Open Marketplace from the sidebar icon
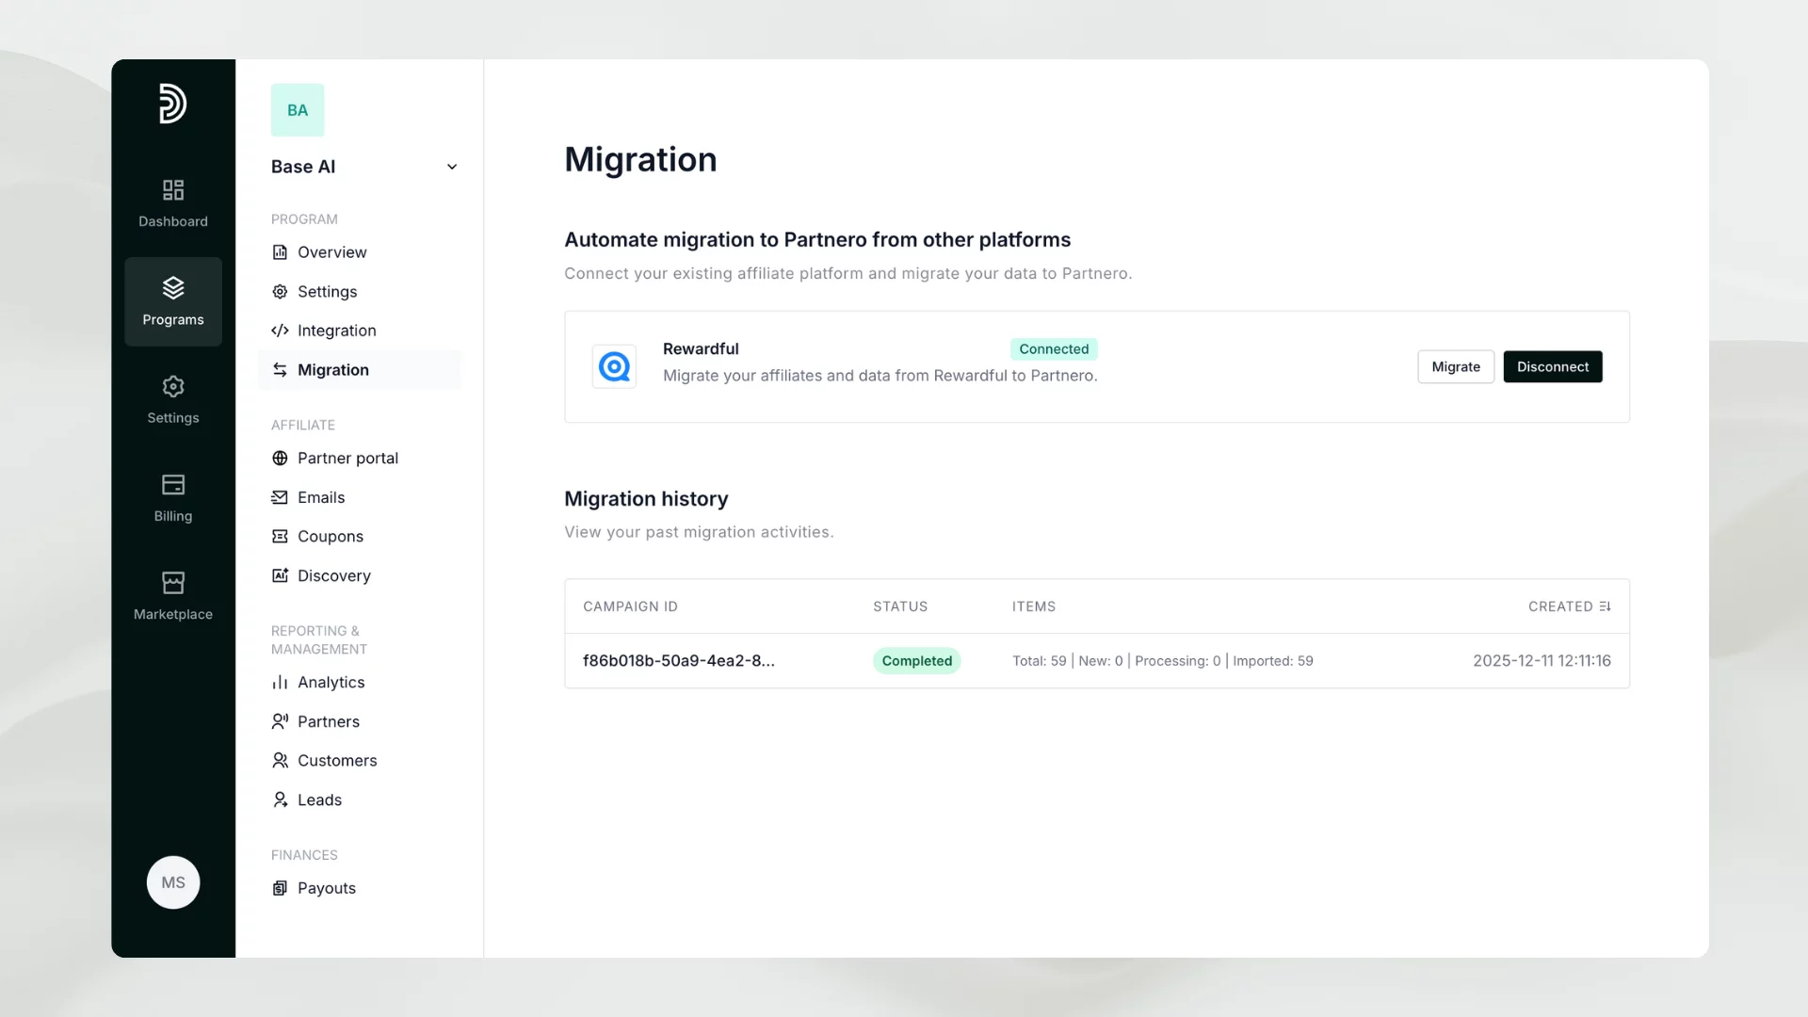The width and height of the screenshot is (1808, 1017). pos(172,582)
